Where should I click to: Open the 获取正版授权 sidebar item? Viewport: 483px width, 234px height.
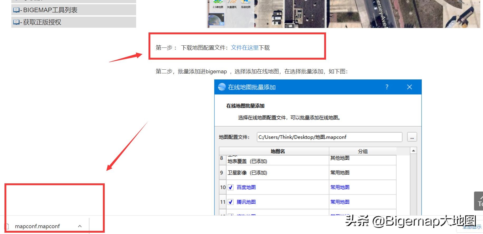pos(42,22)
